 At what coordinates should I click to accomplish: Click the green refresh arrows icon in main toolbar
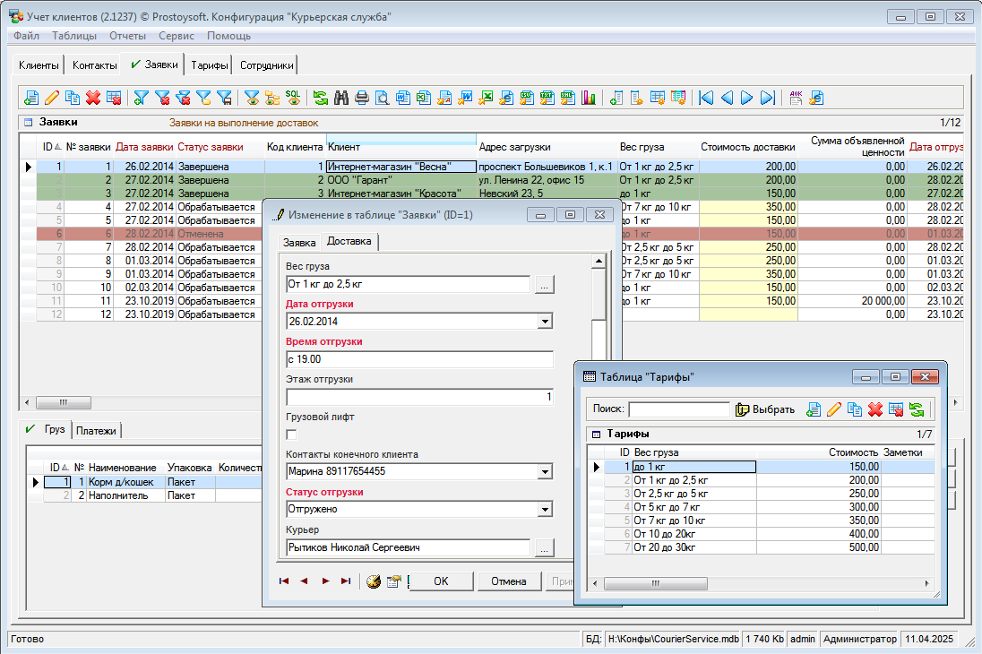(x=321, y=98)
